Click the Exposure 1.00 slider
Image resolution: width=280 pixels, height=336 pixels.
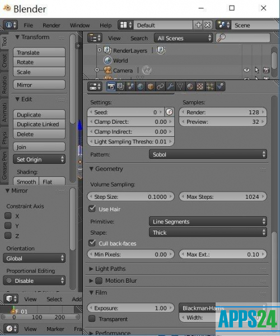(130, 308)
